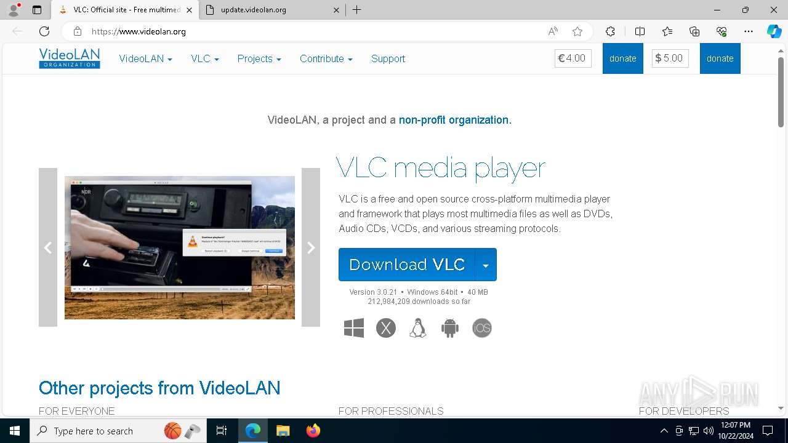The height and width of the screenshot is (443, 788).
Task: Open the Support page link
Action: (x=388, y=58)
